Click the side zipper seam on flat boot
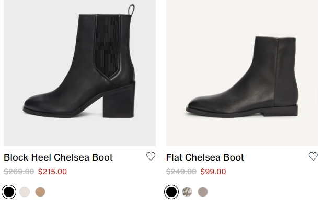Image resolution: width=322 pixels, height=208 pixels. tap(276, 71)
